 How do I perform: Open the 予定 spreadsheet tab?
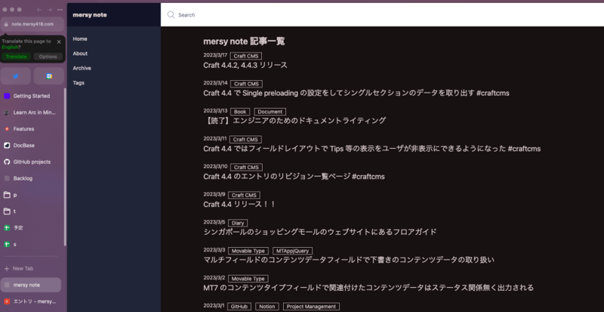click(x=31, y=228)
